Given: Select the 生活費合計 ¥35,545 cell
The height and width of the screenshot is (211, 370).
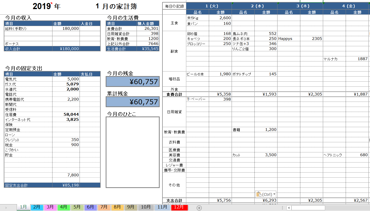Looking at the screenshot, I should pyautogui.click(x=148, y=49).
